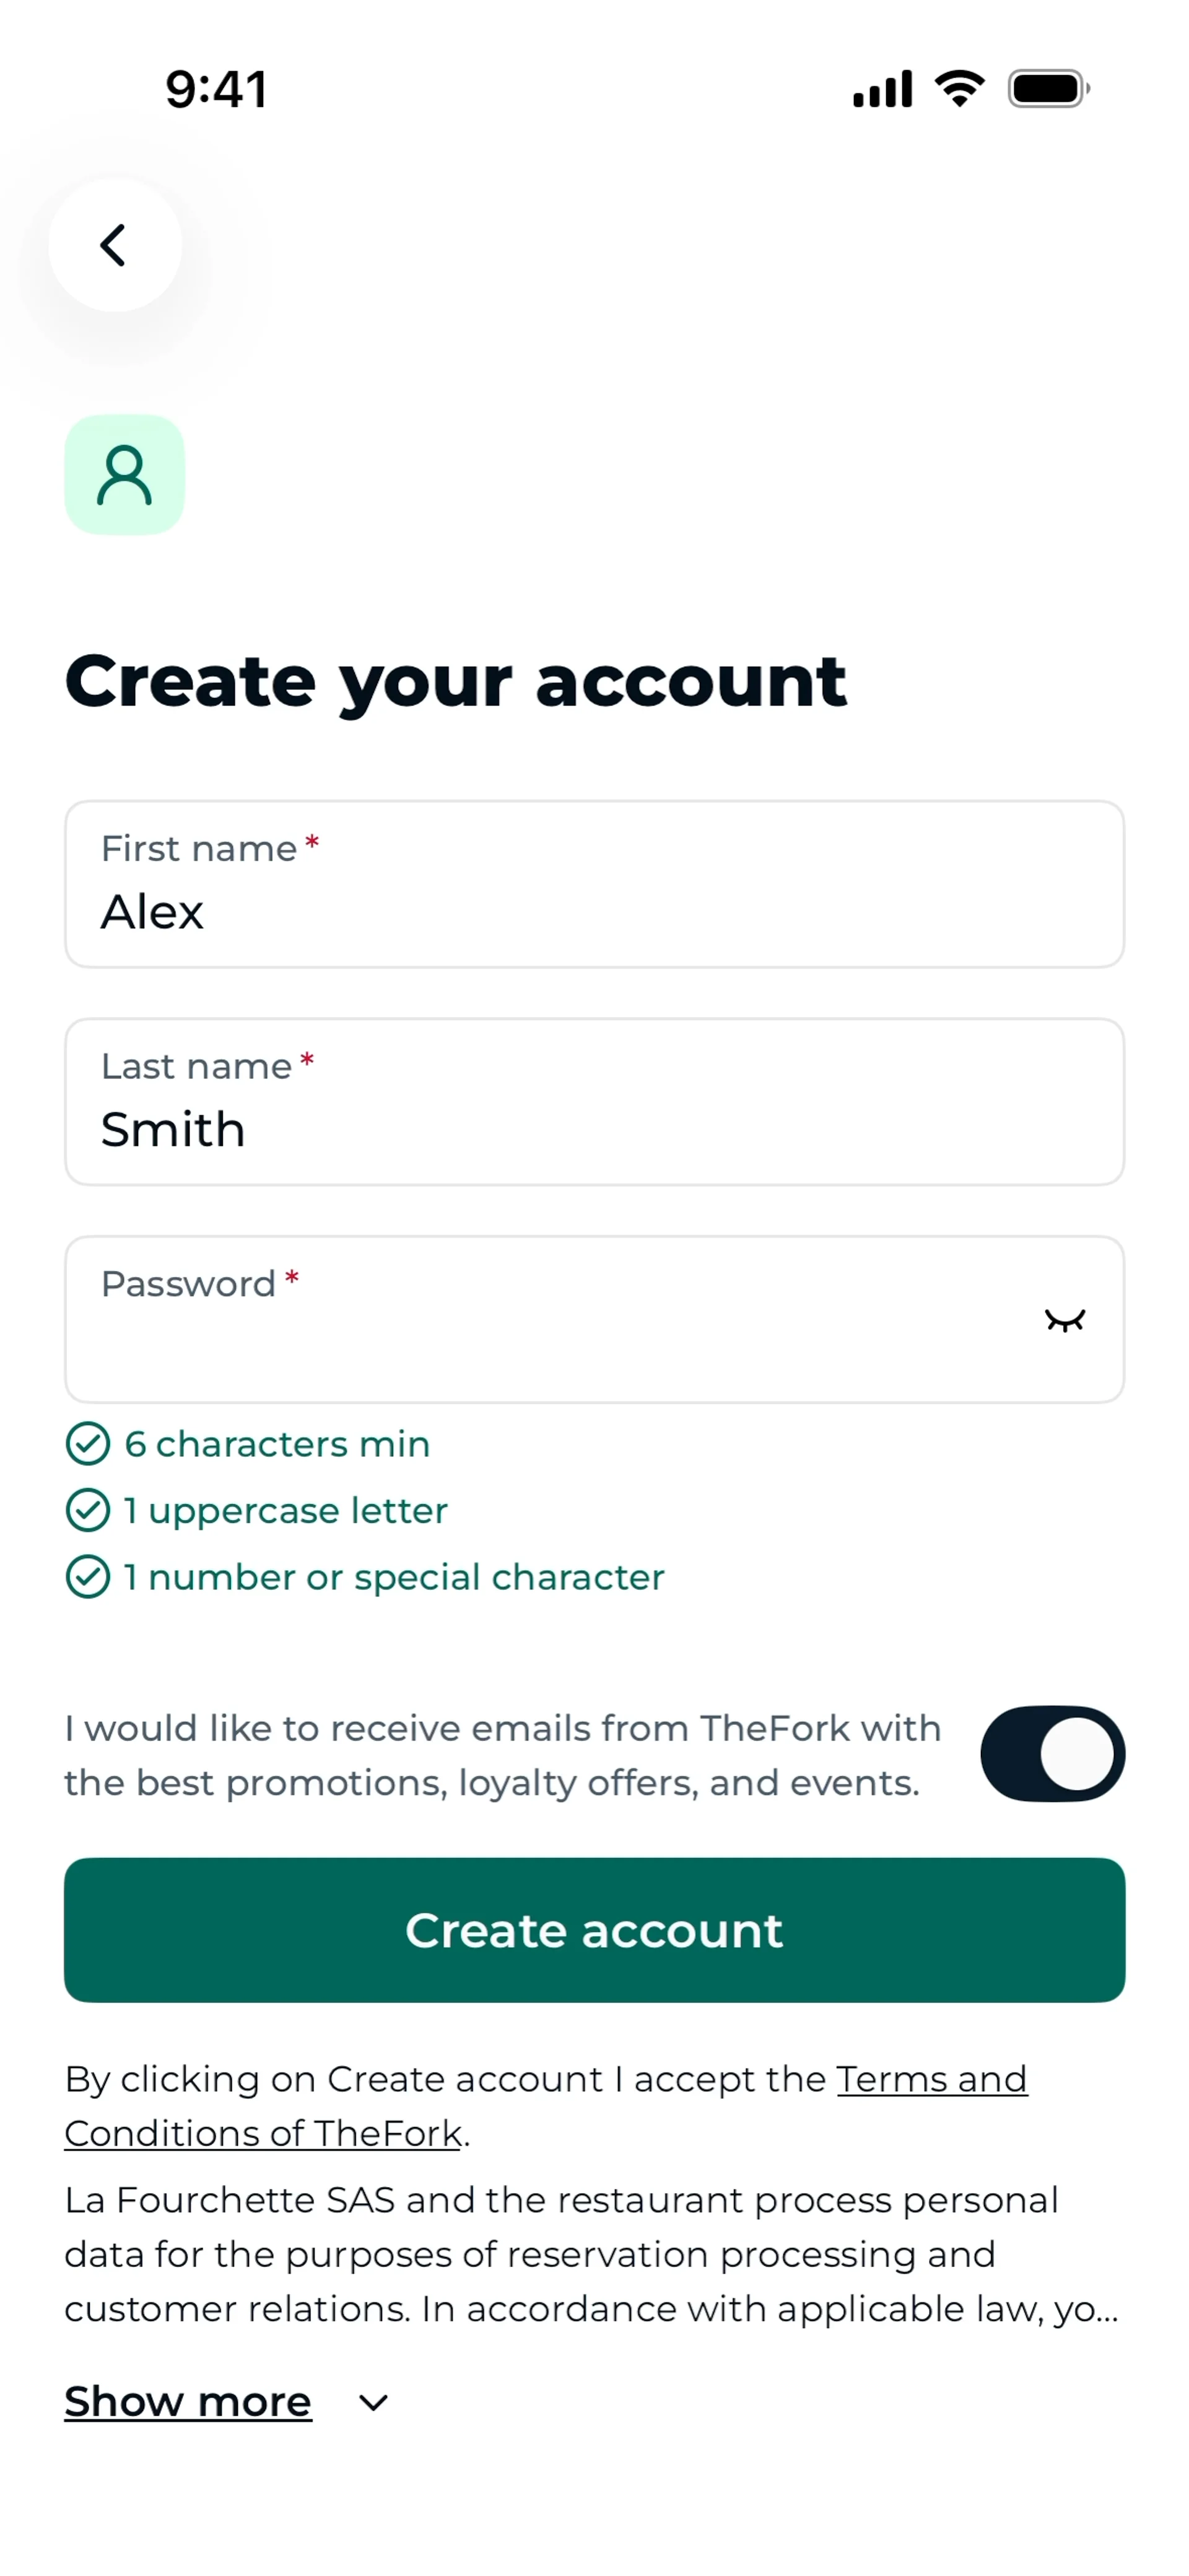
Task: Tap the Wi-Fi status icon
Action: [959, 89]
